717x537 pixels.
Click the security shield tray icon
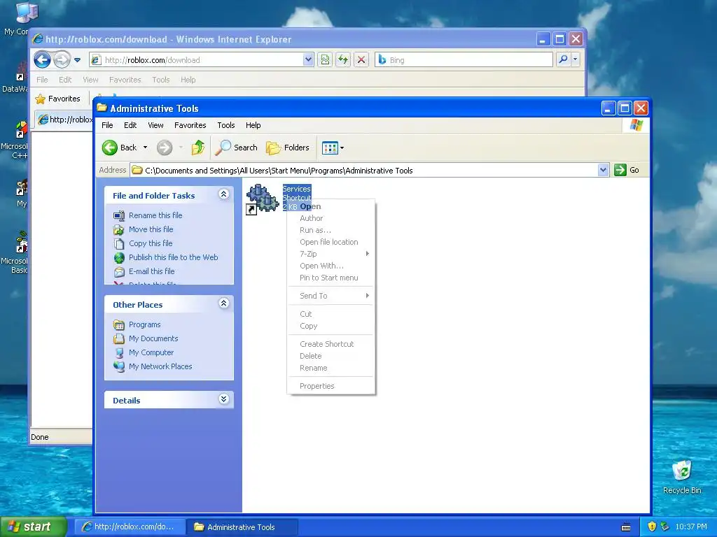pos(652,527)
